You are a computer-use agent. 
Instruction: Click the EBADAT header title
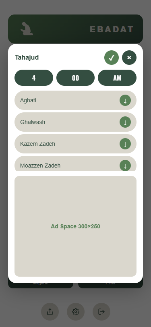pyautogui.click(x=112, y=29)
